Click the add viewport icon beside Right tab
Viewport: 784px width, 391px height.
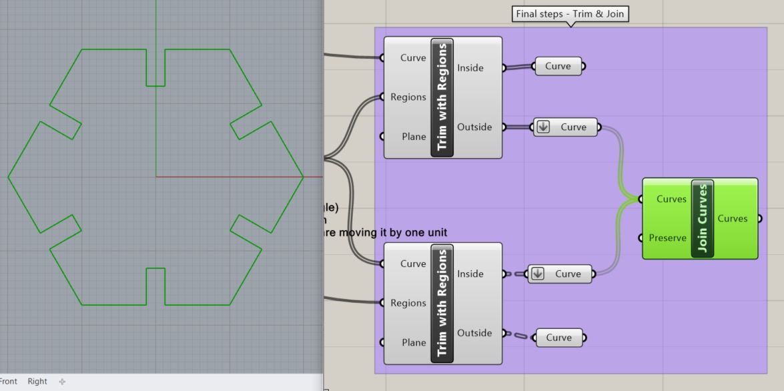(x=63, y=382)
